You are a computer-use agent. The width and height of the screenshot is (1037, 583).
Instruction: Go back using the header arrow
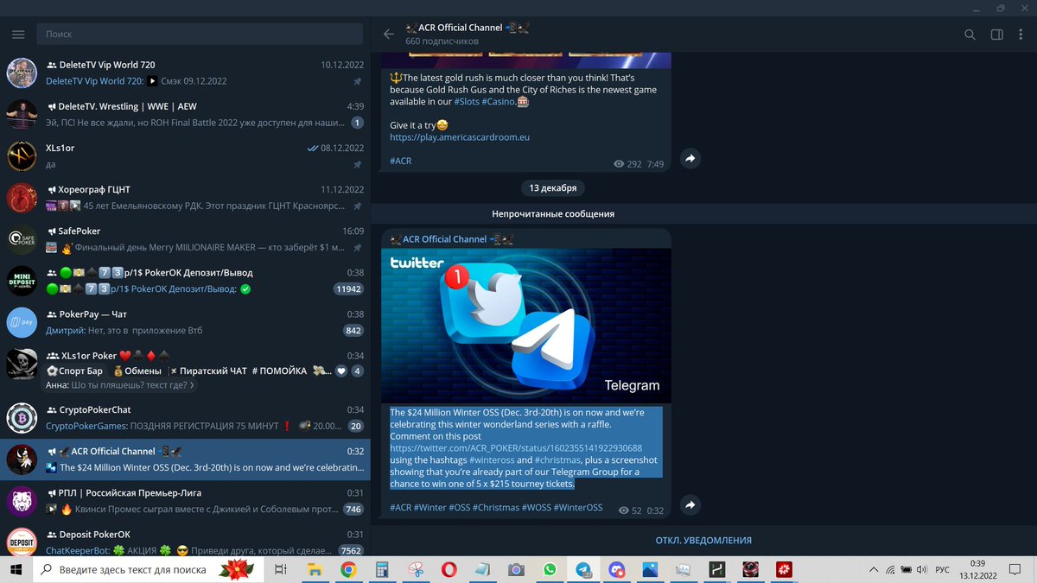click(x=389, y=35)
